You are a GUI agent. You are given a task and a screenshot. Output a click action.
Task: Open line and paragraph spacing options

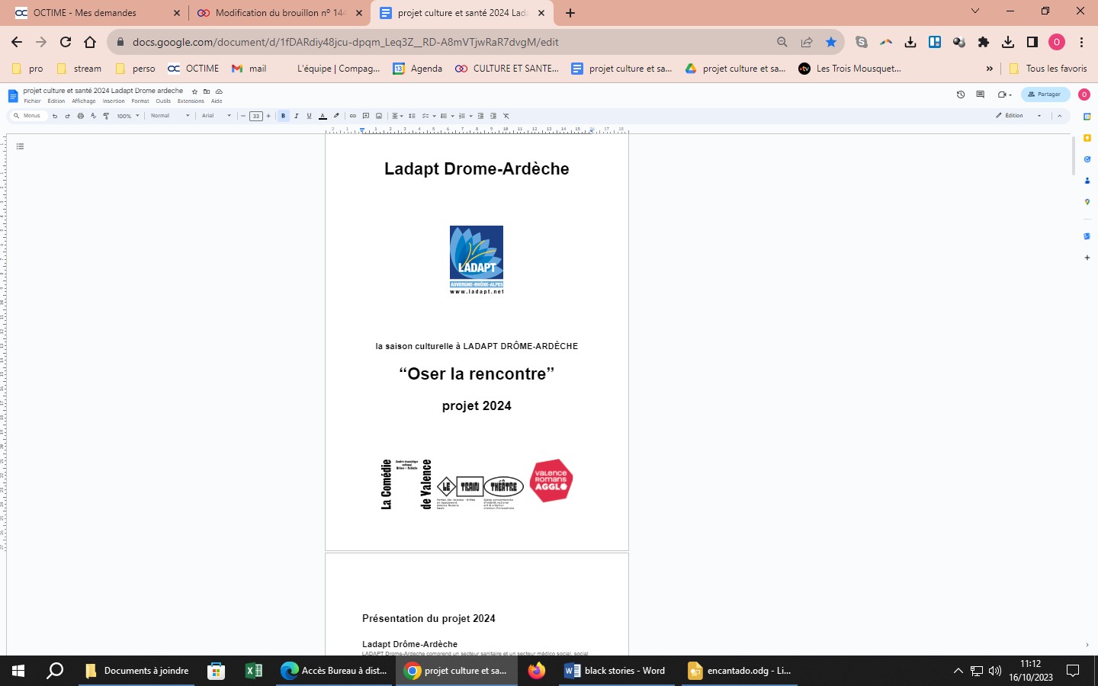[412, 116]
